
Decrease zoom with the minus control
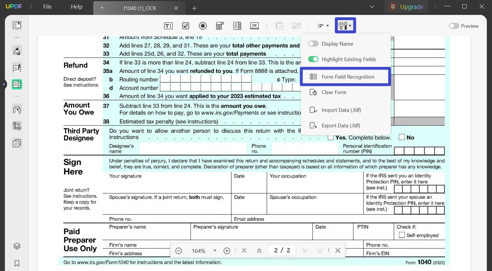pos(178,250)
